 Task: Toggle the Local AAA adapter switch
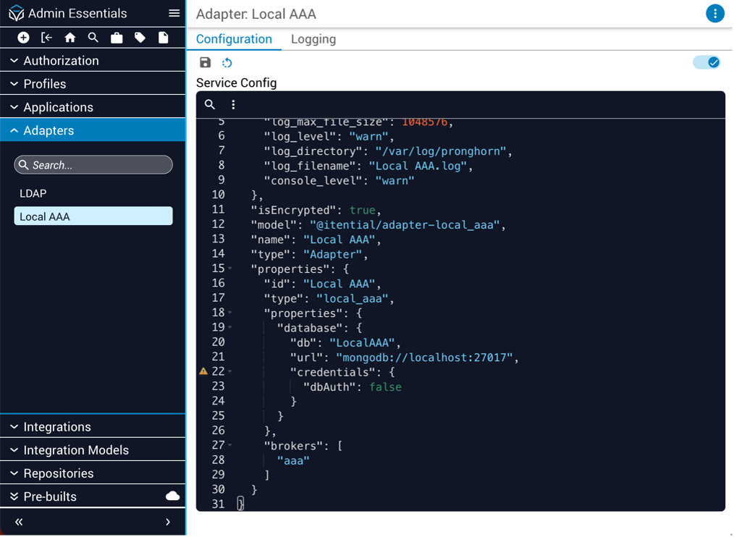[x=706, y=62]
